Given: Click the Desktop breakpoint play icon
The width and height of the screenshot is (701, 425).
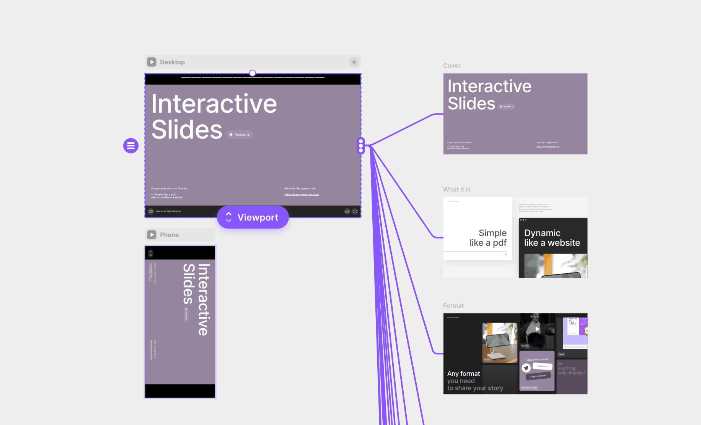Looking at the screenshot, I should [x=152, y=62].
